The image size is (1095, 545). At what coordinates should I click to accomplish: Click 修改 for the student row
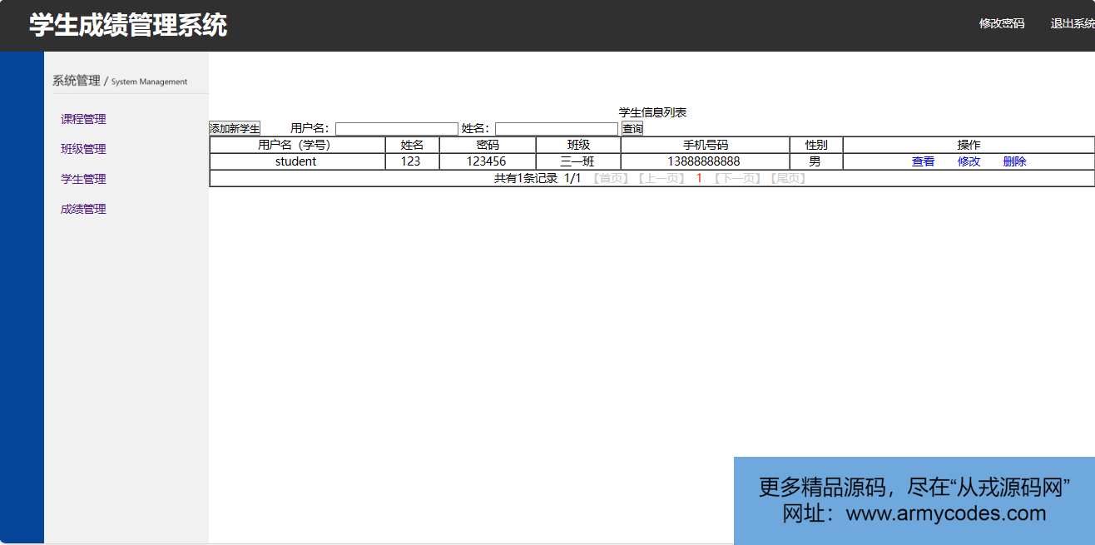(x=969, y=161)
